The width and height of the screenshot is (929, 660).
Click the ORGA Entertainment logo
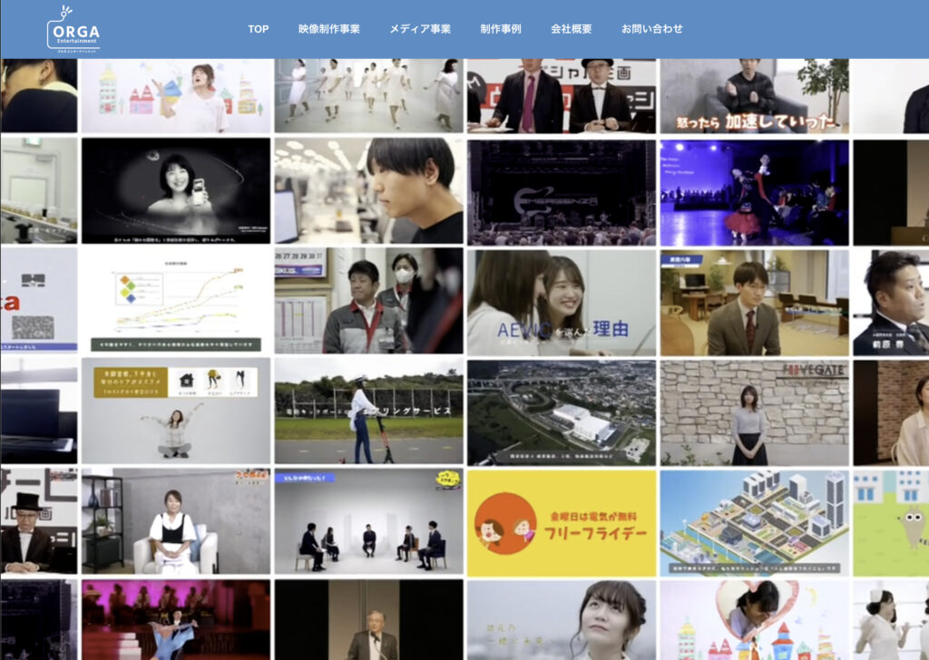[x=73, y=29]
